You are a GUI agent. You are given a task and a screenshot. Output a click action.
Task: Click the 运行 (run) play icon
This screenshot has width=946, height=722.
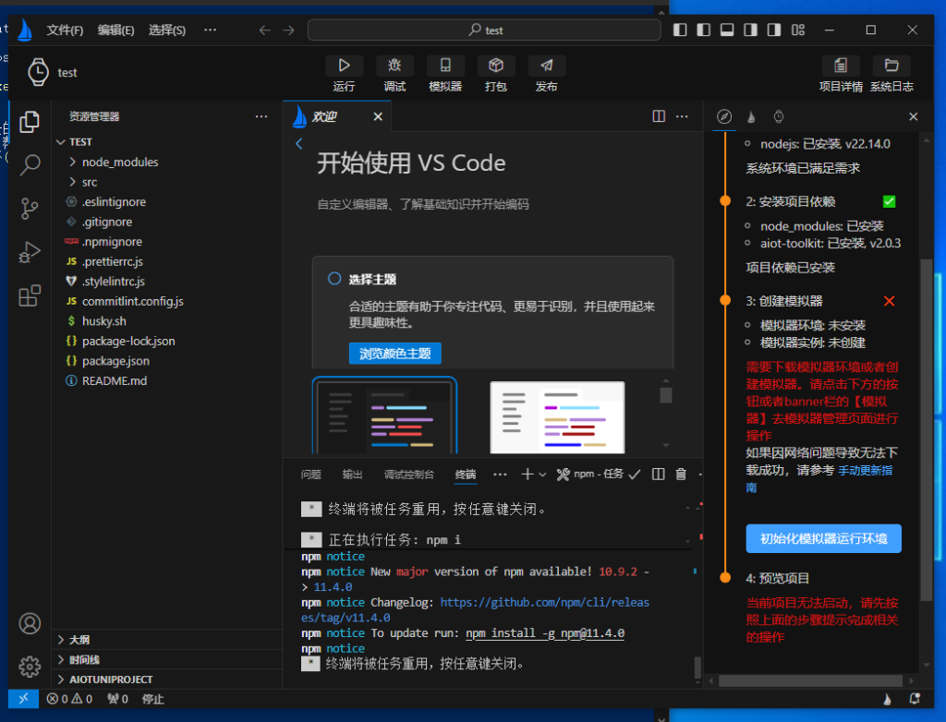tap(344, 66)
